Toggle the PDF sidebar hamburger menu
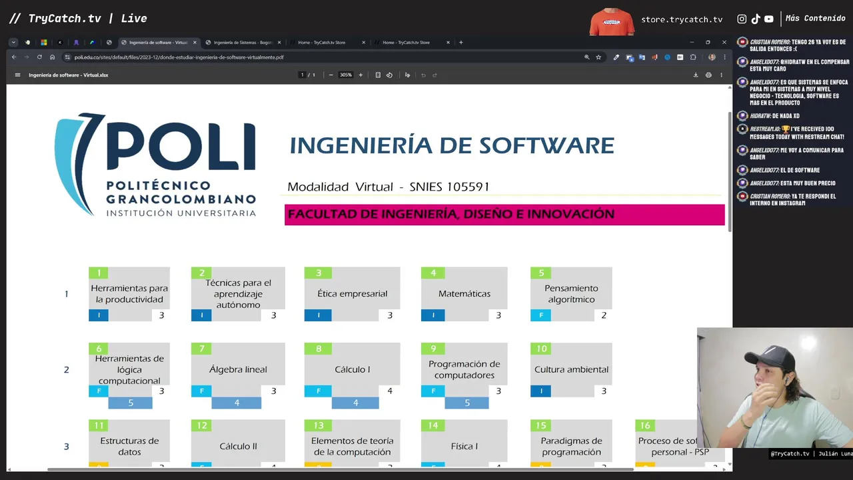This screenshot has height=480, width=853. click(17, 75)
